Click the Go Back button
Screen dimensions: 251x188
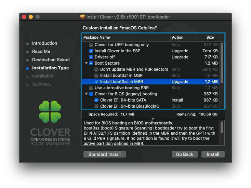point(185,154)
